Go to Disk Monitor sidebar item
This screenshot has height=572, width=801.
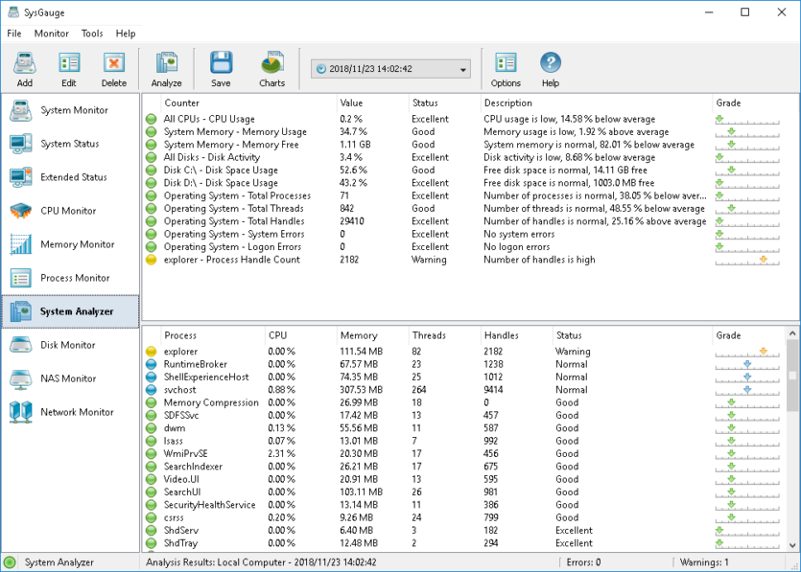[70, 345]
